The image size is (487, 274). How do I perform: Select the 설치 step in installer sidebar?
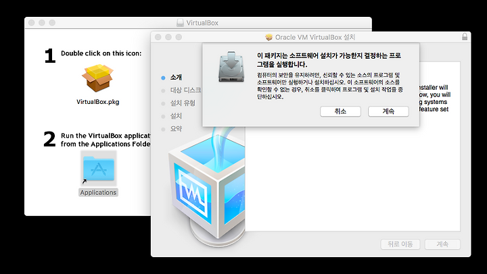tap(176, 116)
